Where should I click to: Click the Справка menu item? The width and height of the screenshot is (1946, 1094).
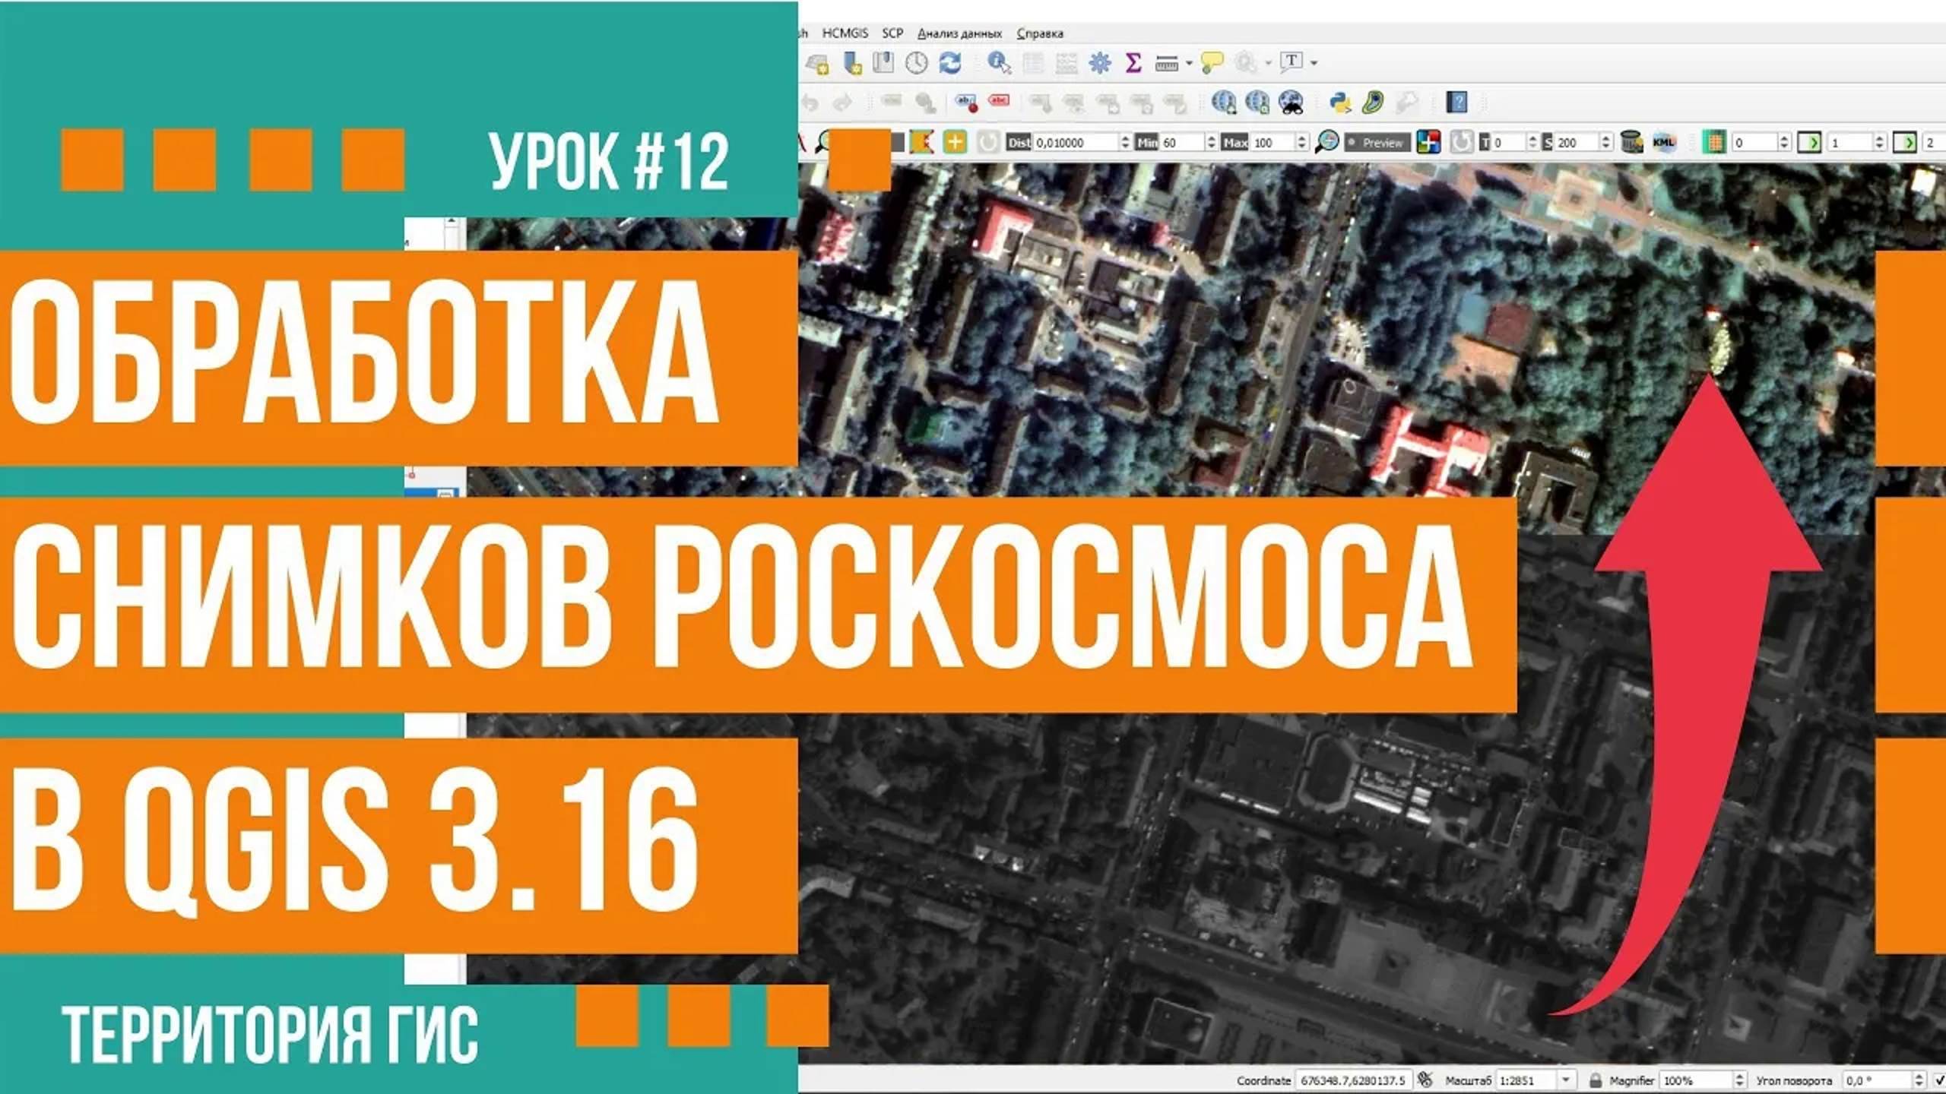pos(1041,33)
